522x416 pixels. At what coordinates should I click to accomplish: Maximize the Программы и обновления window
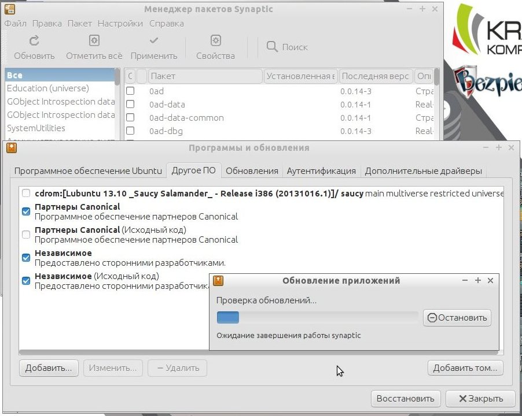click(498, 147)
